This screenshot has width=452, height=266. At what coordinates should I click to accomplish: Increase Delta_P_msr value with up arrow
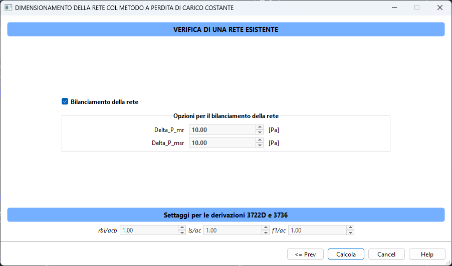click(x=260, y=140)
